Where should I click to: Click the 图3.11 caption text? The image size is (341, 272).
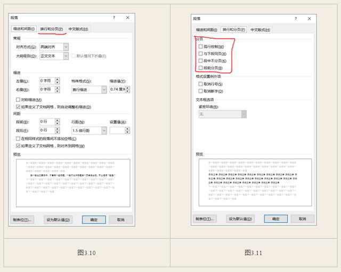click(x=254, y=253)
